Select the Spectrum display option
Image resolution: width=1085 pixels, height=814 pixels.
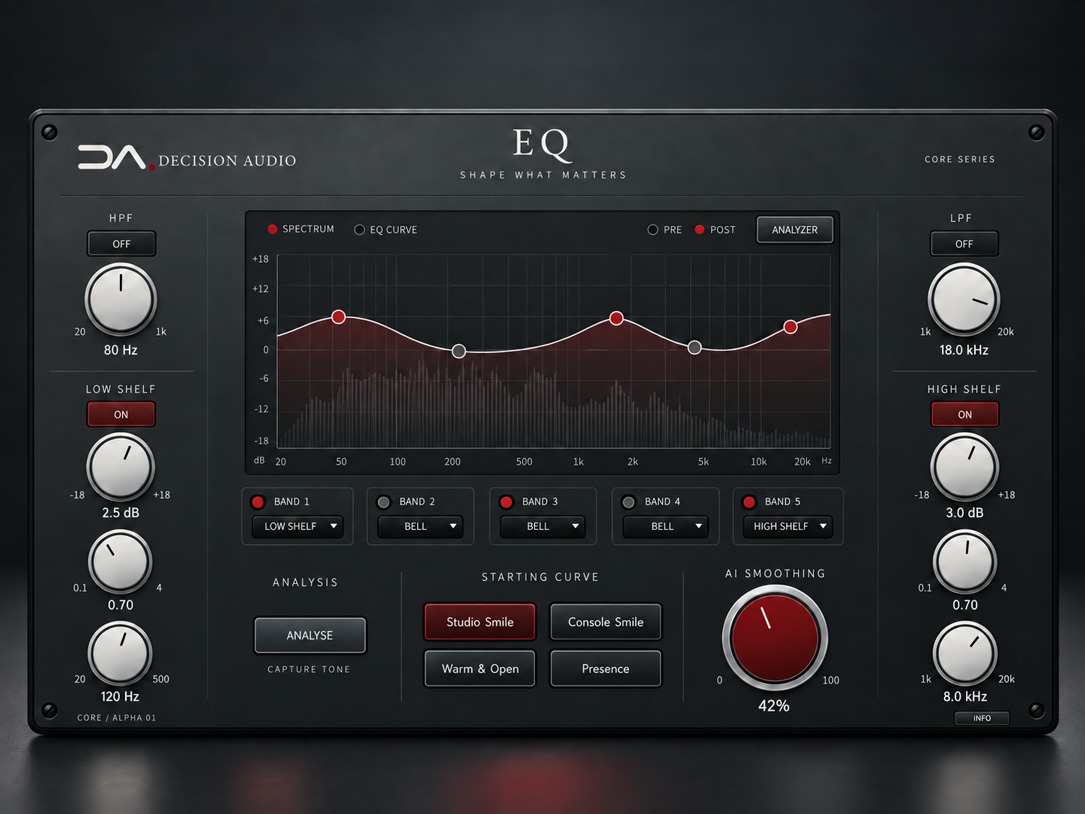tap(301, 229)
